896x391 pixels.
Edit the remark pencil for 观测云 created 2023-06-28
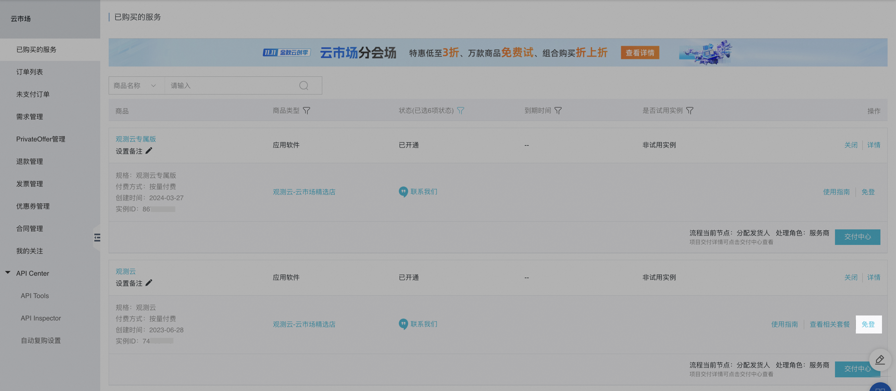(149, 283)
